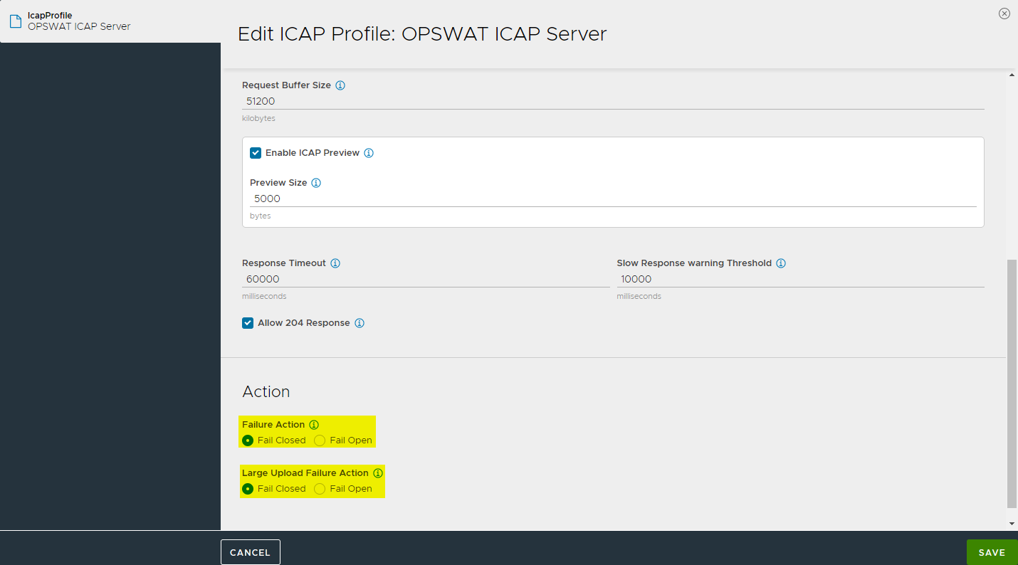The height and width of the screenshot is (565, 1018).
Task: Click the kilobytes unit label
Action: coord(258,118)
